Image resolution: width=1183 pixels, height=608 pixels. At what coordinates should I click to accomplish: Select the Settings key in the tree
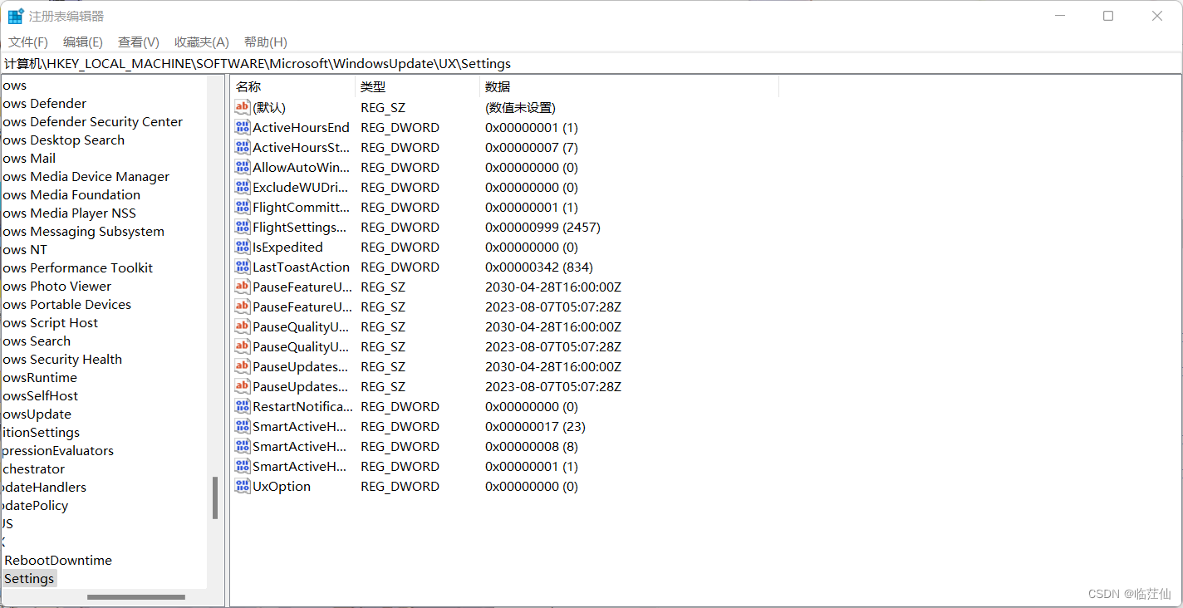pos(29,578)
